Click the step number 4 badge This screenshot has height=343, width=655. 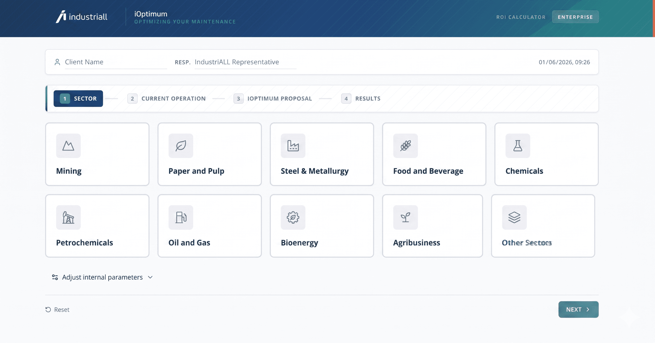[346, 99]
